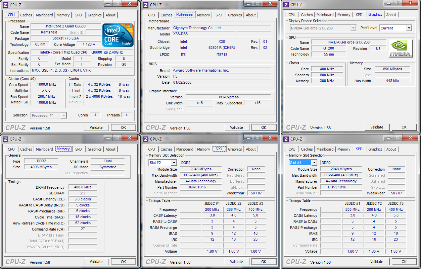Select Mainboard tab in CPU window
421x269 pixels.
click(x=44, y=15)
